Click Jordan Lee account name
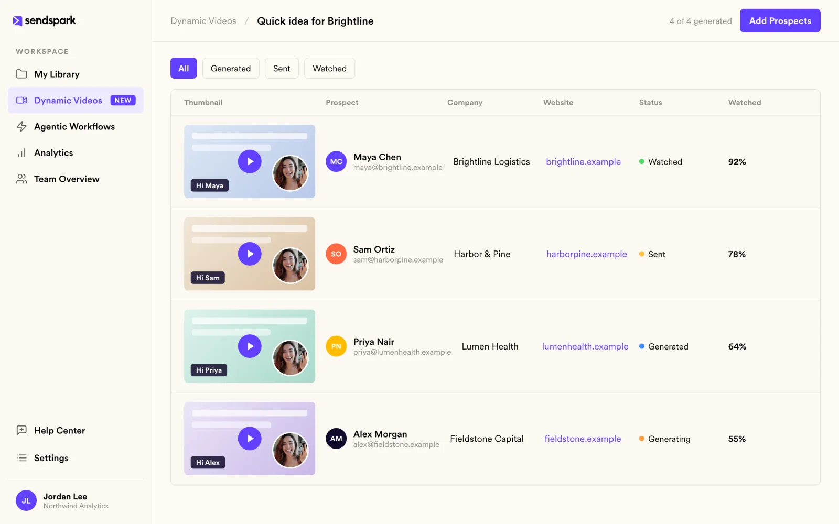Viewport: 839px width, 524px height. 65,496
